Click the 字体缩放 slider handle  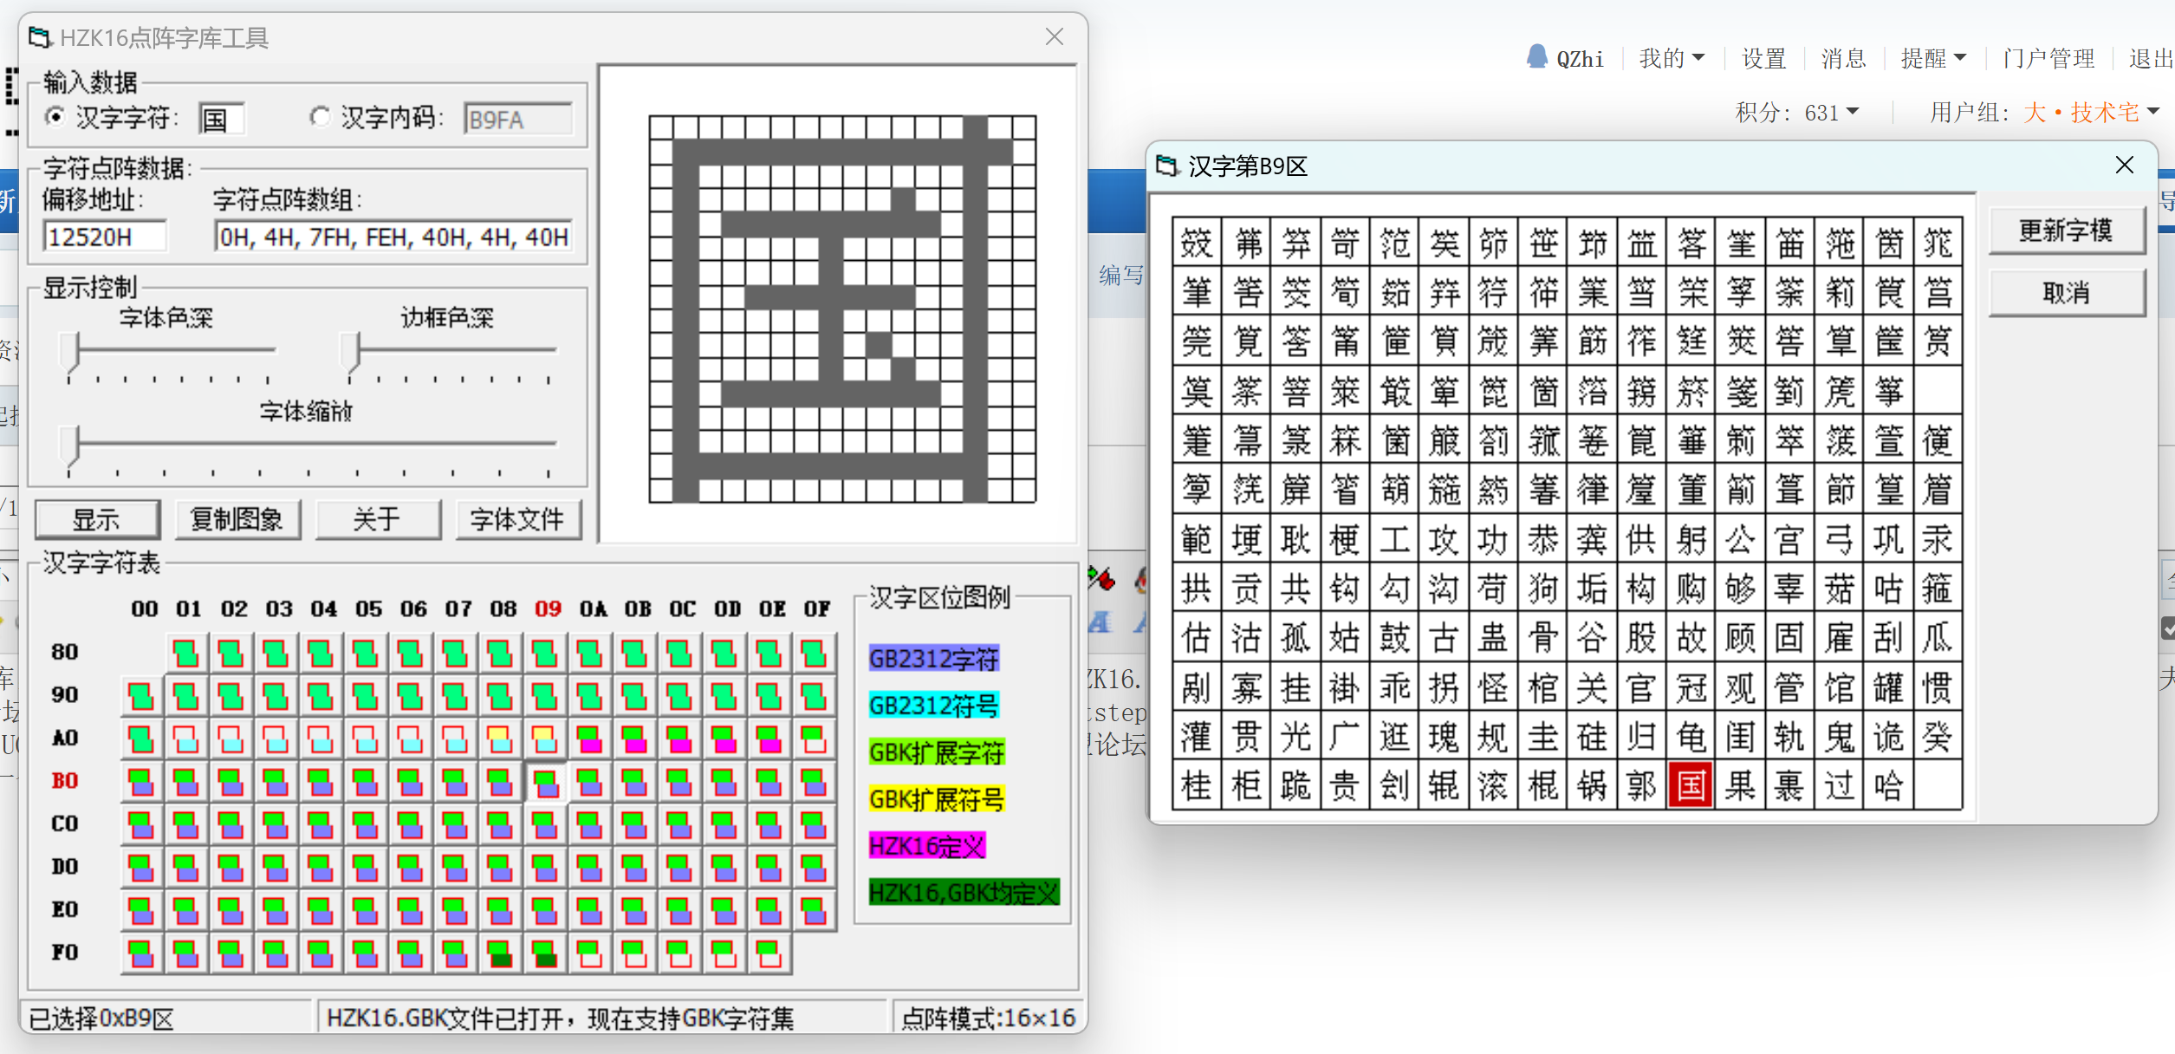pyautogui.click(x=69, y=446)
